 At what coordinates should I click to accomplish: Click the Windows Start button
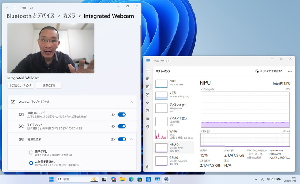tap(51, 179)
